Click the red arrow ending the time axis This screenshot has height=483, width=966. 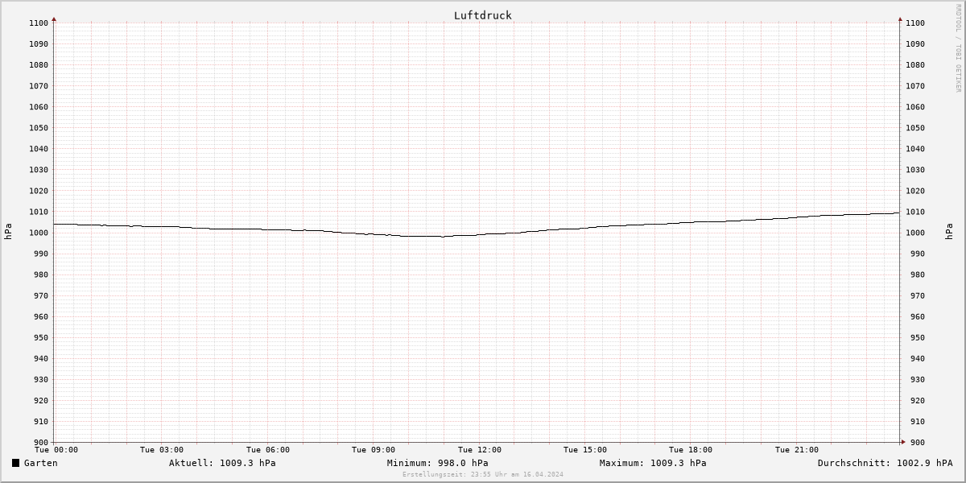point(902,442)
